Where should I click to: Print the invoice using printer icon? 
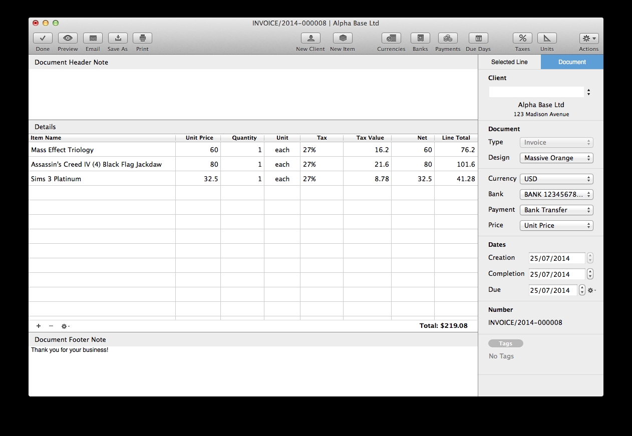pyautogui.click(x=142, y=38)
